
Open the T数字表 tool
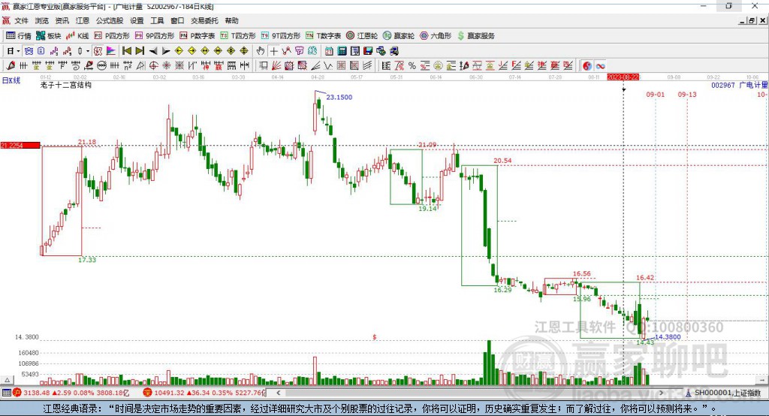(x=323, y=36)
